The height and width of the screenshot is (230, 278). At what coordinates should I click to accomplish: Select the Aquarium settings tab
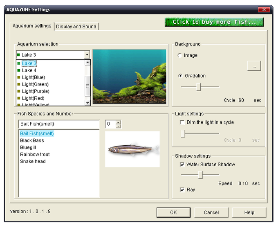(32, 26)
